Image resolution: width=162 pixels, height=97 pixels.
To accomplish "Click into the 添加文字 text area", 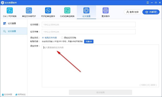I will (100, 66).
